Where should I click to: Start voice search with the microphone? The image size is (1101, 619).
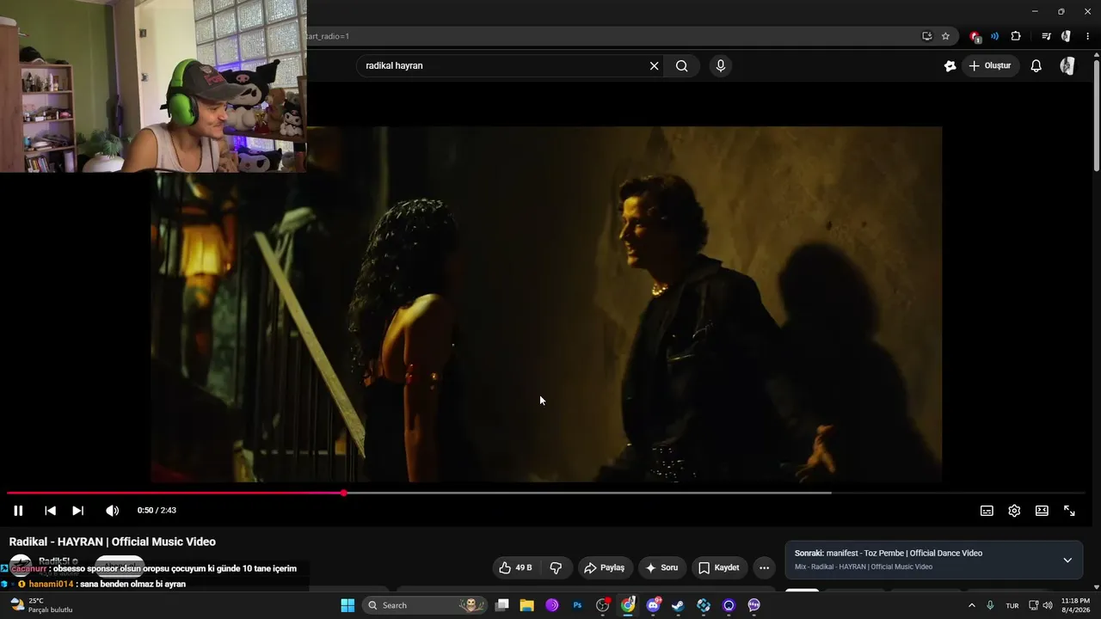721,66
